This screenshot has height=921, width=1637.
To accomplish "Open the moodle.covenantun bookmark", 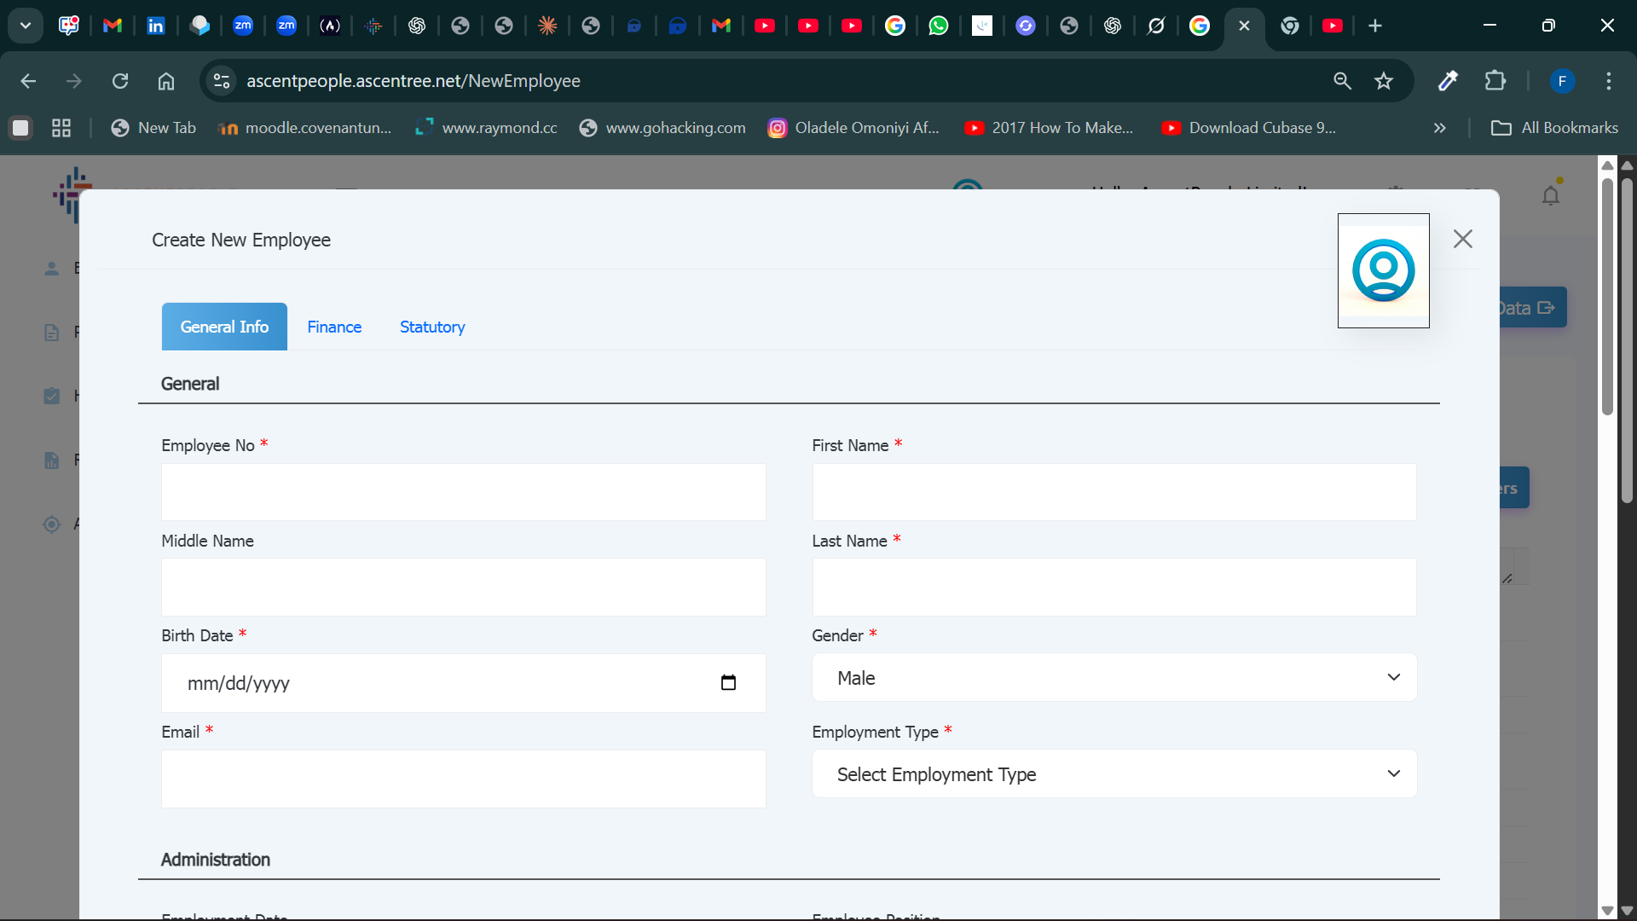I will click(305, 128).
